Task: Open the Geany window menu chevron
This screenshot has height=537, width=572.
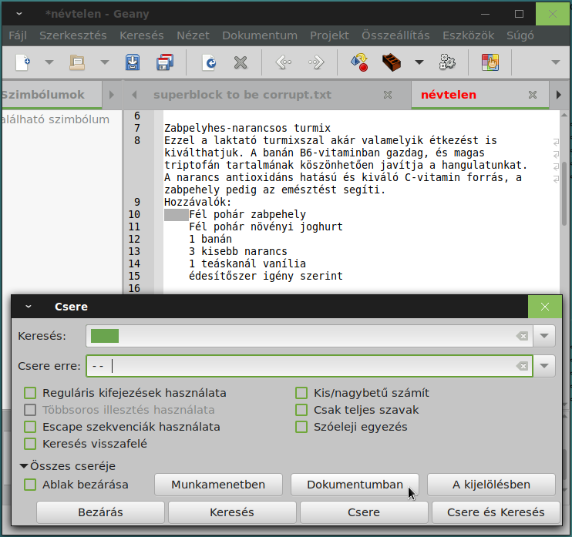Action: [19, 14]
